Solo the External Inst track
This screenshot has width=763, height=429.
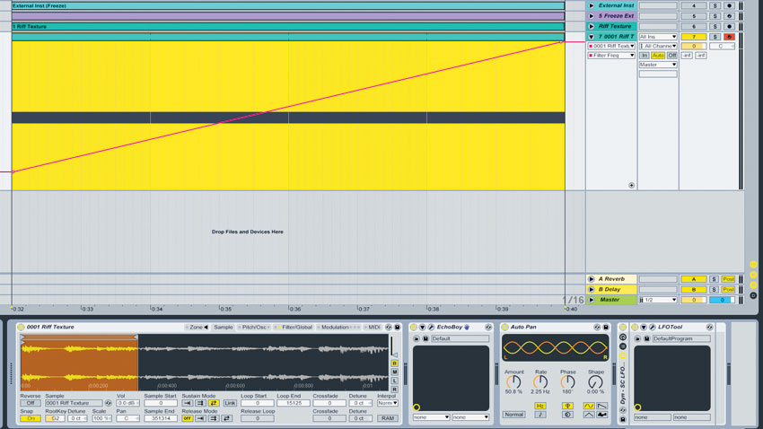tap(715, 5)
